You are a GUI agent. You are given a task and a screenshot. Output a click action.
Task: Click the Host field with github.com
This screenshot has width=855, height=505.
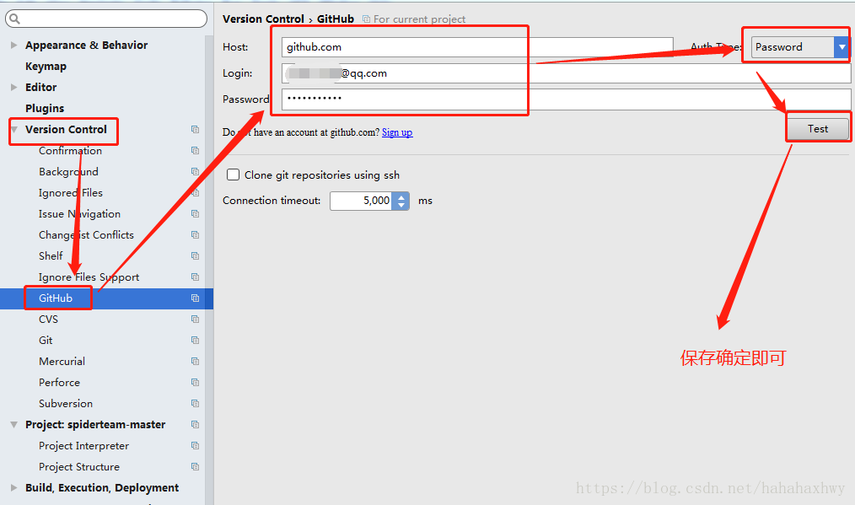click(477, 47)
